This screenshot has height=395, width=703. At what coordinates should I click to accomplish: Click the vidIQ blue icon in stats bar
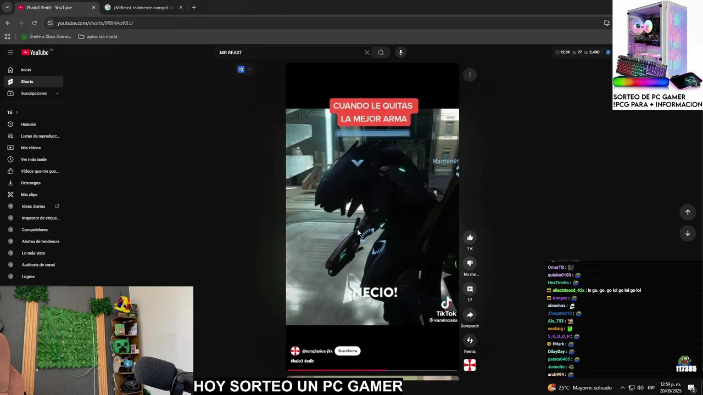pos(608,53)
